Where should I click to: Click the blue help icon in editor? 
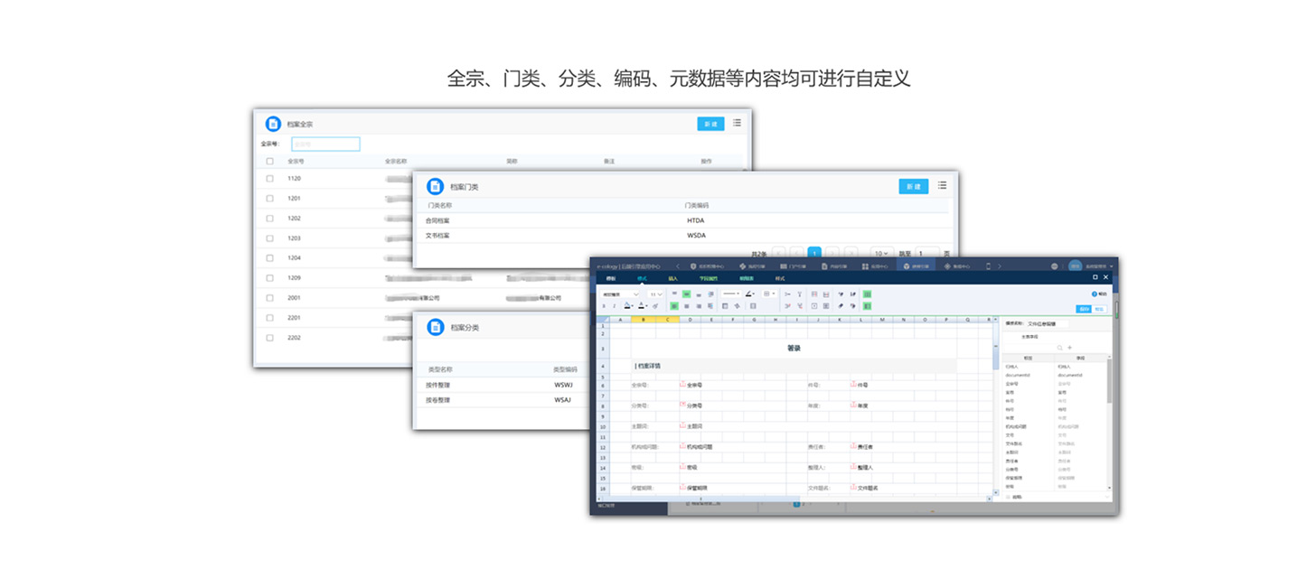coord(1094,294)
